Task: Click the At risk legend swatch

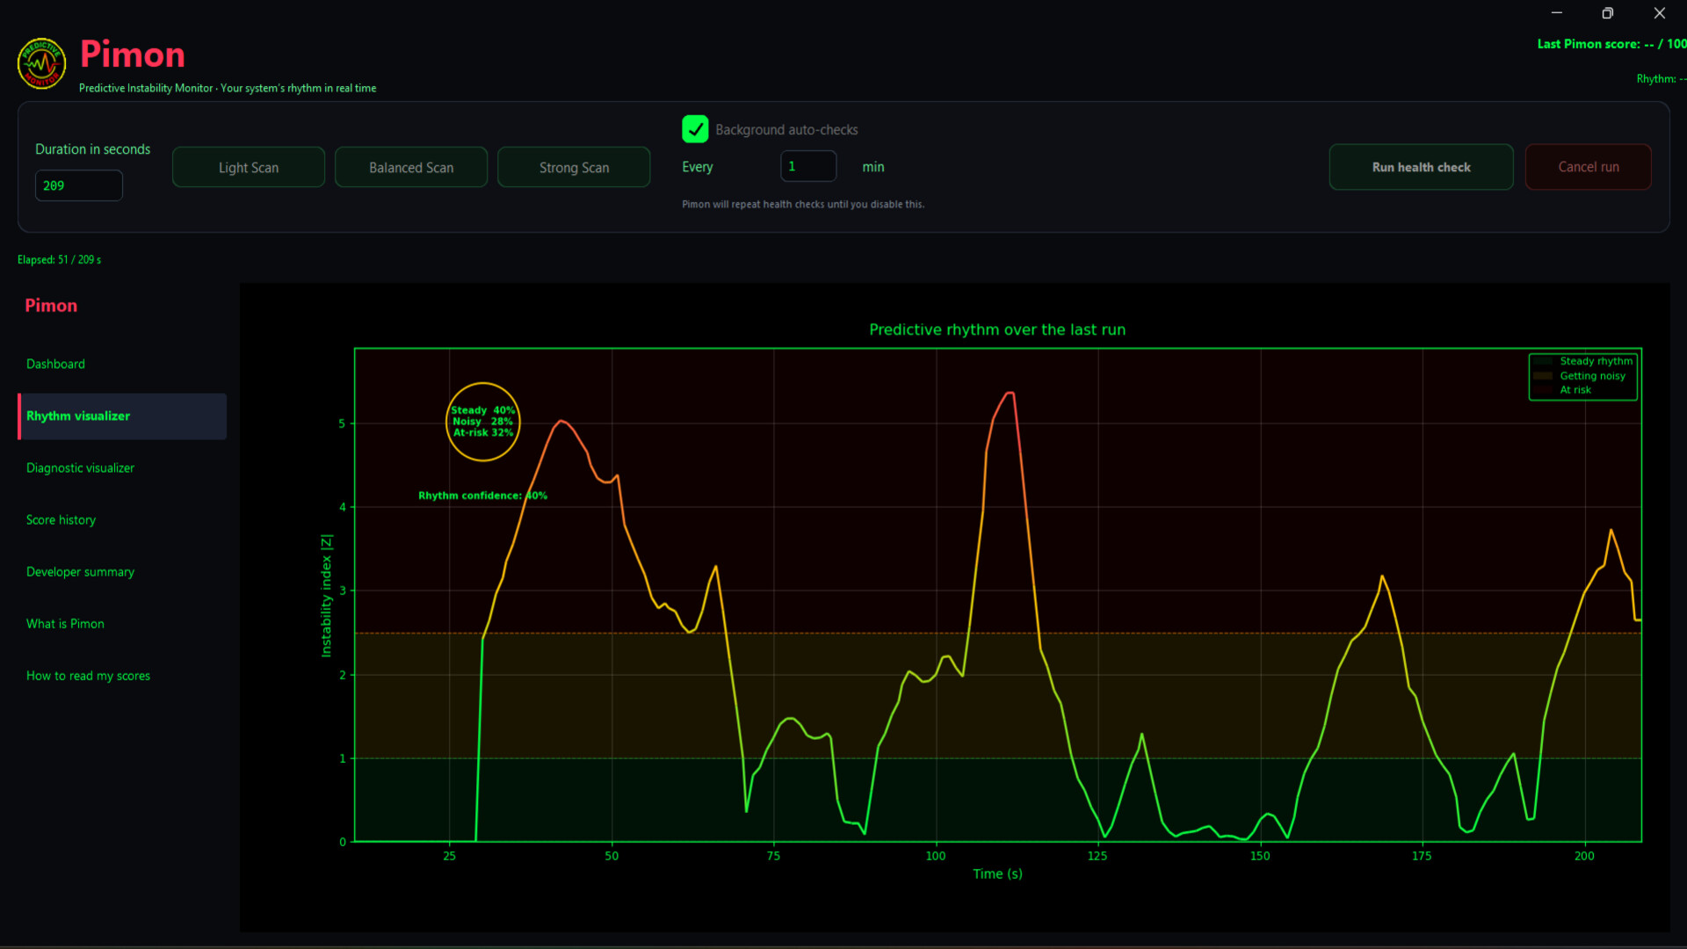Action: click(x=1543, y=389)
